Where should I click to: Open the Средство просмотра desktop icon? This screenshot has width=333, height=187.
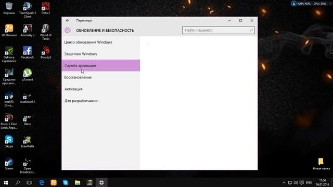[x=9, y=76]
